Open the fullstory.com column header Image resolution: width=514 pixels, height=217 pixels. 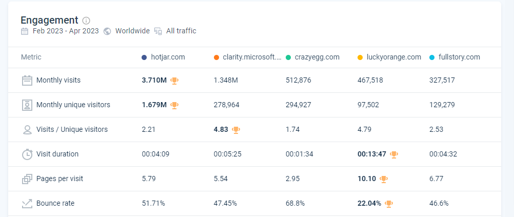459,57
